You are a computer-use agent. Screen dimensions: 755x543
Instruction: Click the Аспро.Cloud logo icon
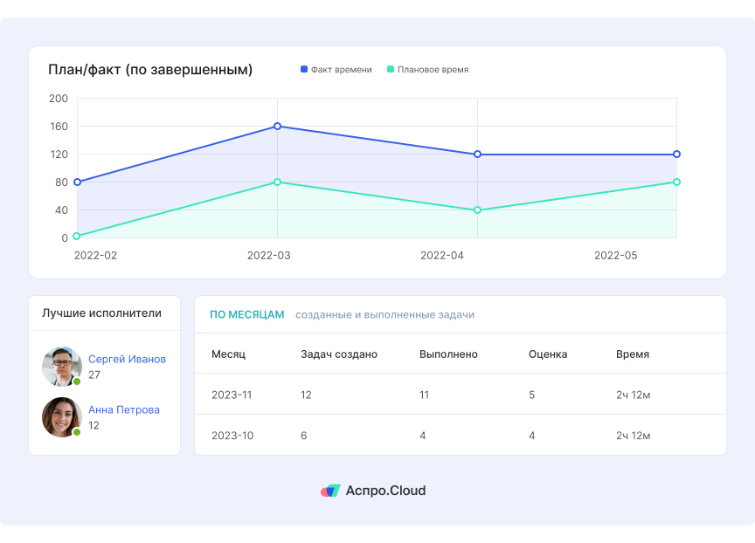point(329,491)
